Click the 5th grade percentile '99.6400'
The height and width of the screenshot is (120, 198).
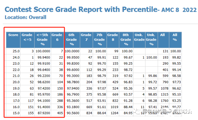pos(44,70)
